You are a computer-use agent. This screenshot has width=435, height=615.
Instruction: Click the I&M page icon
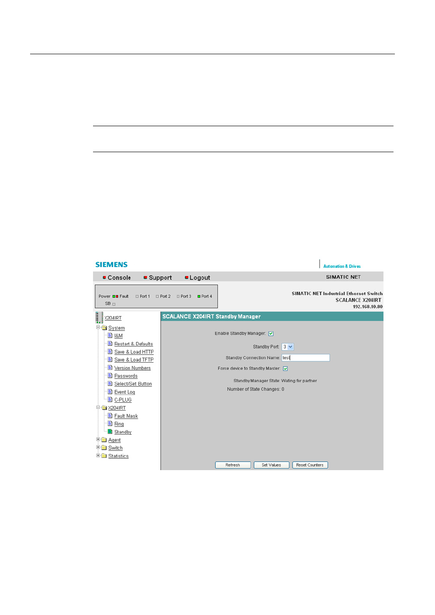click(x=110, y=336)
